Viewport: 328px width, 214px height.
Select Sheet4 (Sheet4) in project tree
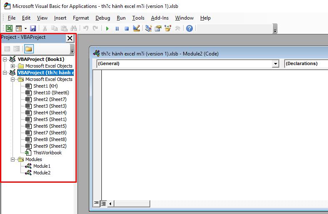pyautogui.click(x=50, y=113)
